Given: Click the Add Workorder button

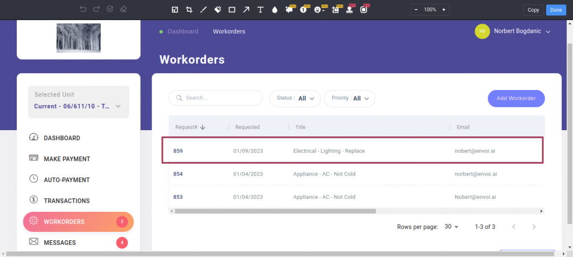Looking at the screenshot, I should (516, 98).
